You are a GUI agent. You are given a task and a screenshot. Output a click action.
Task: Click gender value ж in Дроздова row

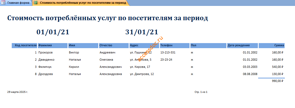(192, 74)
